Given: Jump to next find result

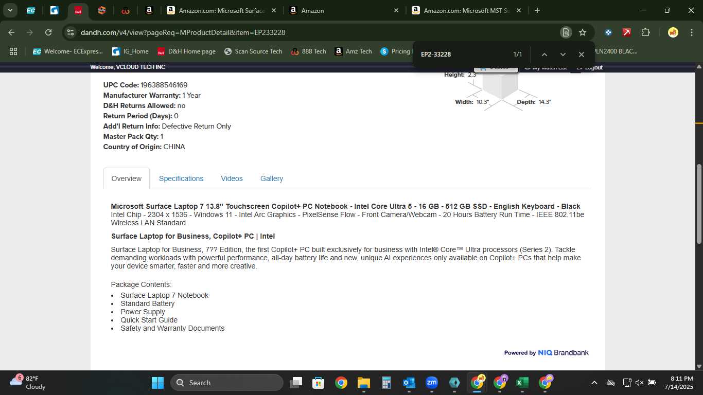Looking at the screenshot, I should (x=563, y=55).
